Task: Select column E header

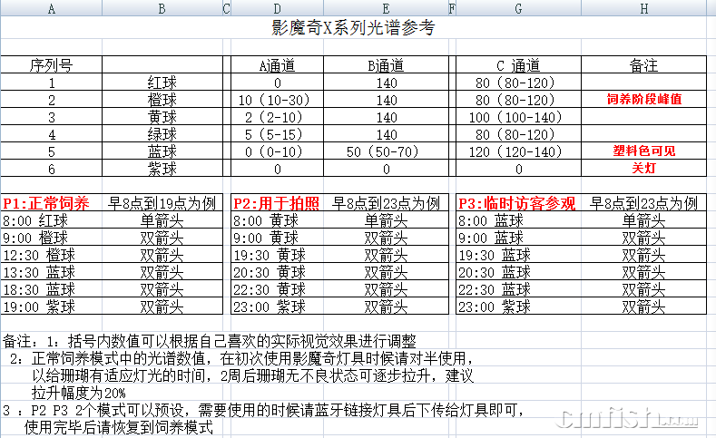Action: click(x=385, y=8)
